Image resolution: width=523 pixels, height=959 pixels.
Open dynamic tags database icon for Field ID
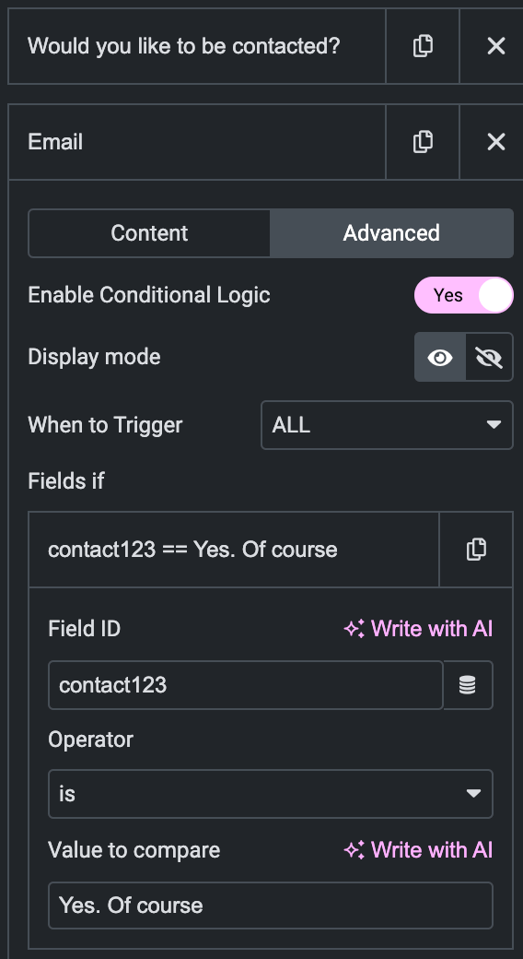pos(468,685)
